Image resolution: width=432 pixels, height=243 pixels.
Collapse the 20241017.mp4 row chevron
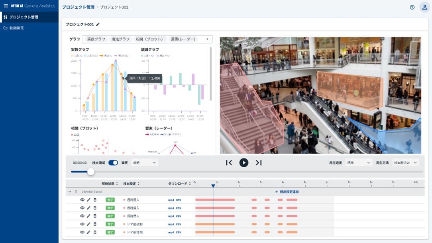(x=70, y=192)
